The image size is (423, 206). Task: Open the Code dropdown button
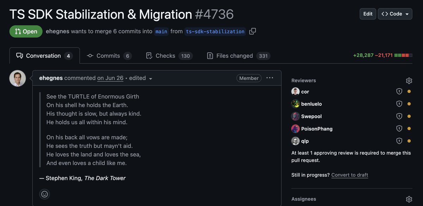click(x=395, y=14)
